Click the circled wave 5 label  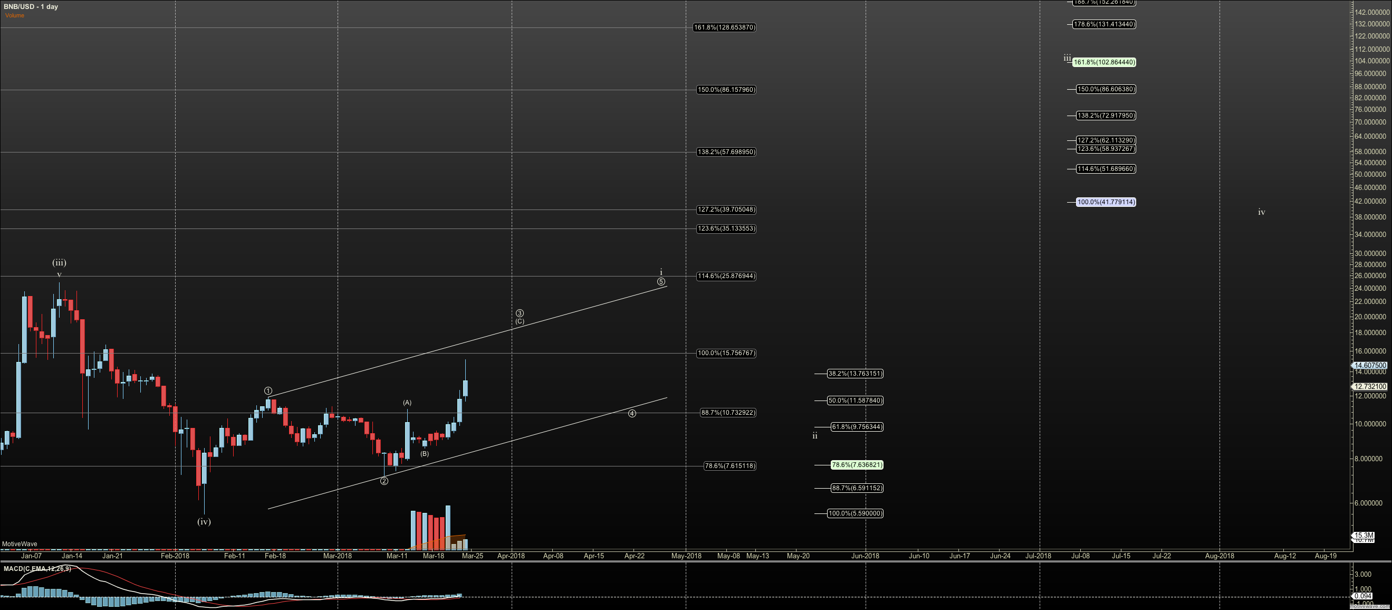pos(660,281)
